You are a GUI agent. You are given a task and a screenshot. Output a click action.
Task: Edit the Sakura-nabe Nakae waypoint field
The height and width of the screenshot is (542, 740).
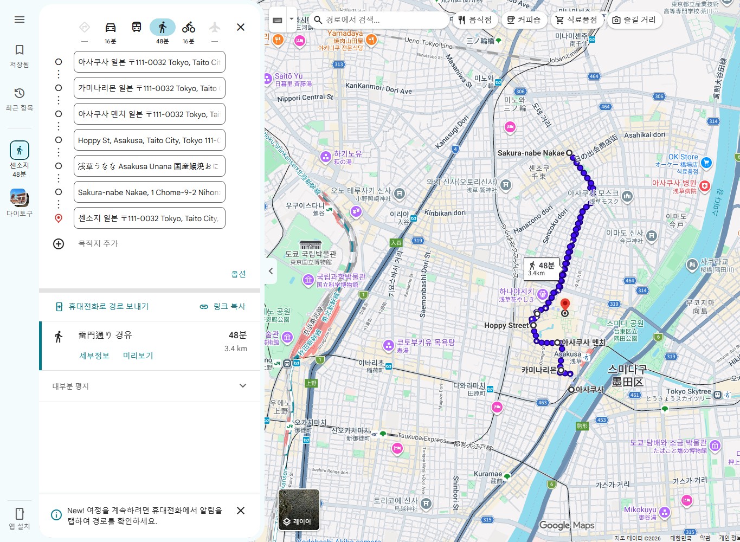(x=150, y=192)
